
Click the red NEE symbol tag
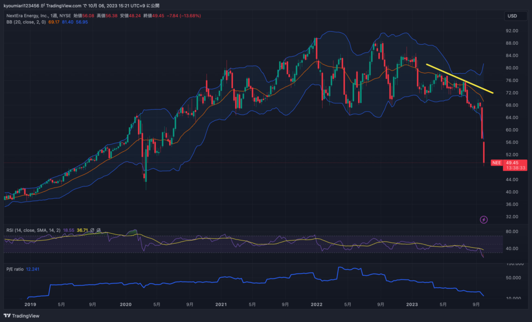point(497,163)
